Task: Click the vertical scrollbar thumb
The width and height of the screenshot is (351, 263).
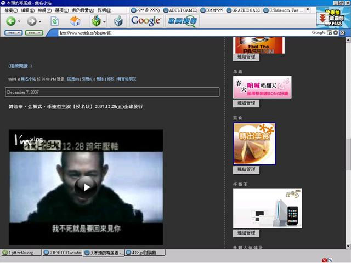Action: click(348, 155)
